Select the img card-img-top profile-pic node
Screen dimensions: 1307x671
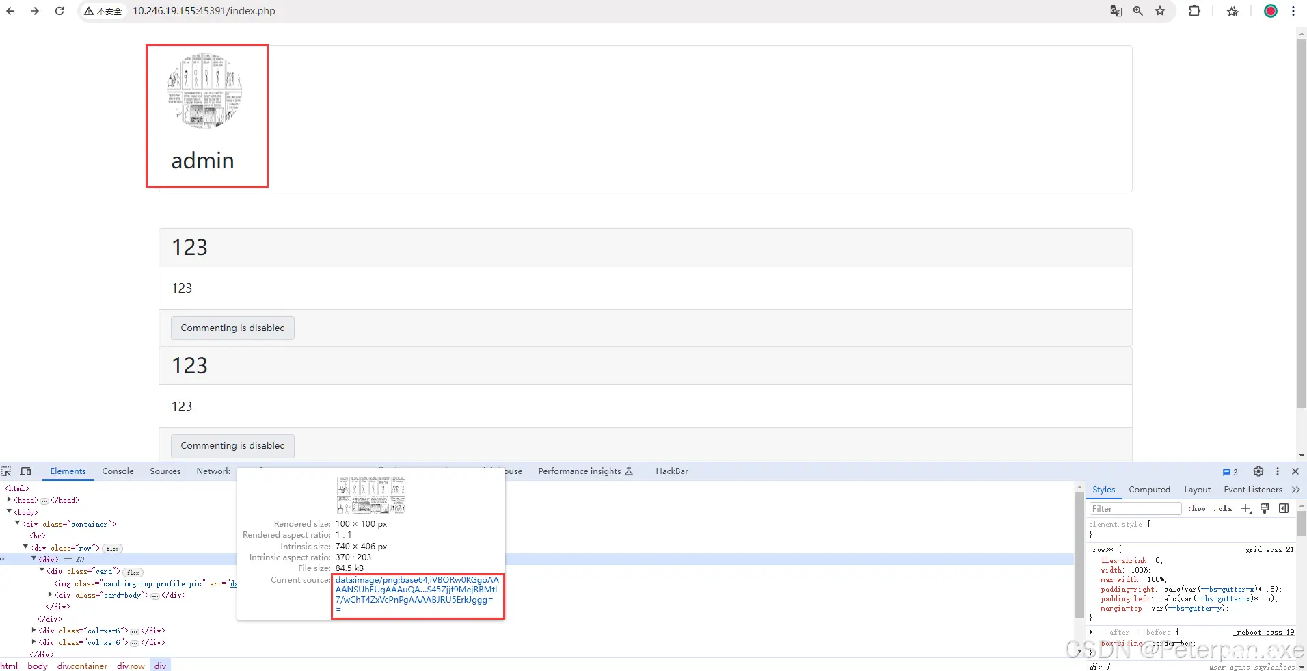[146, 583]
